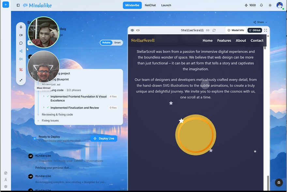
Task: Open the explore compass icon
Action: pos(6,173)
